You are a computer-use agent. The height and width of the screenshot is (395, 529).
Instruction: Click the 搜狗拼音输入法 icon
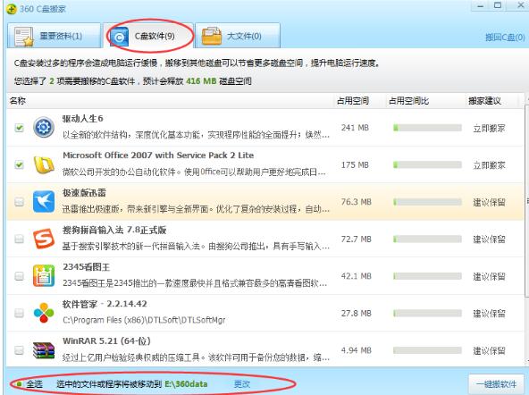tap(44, 239)
